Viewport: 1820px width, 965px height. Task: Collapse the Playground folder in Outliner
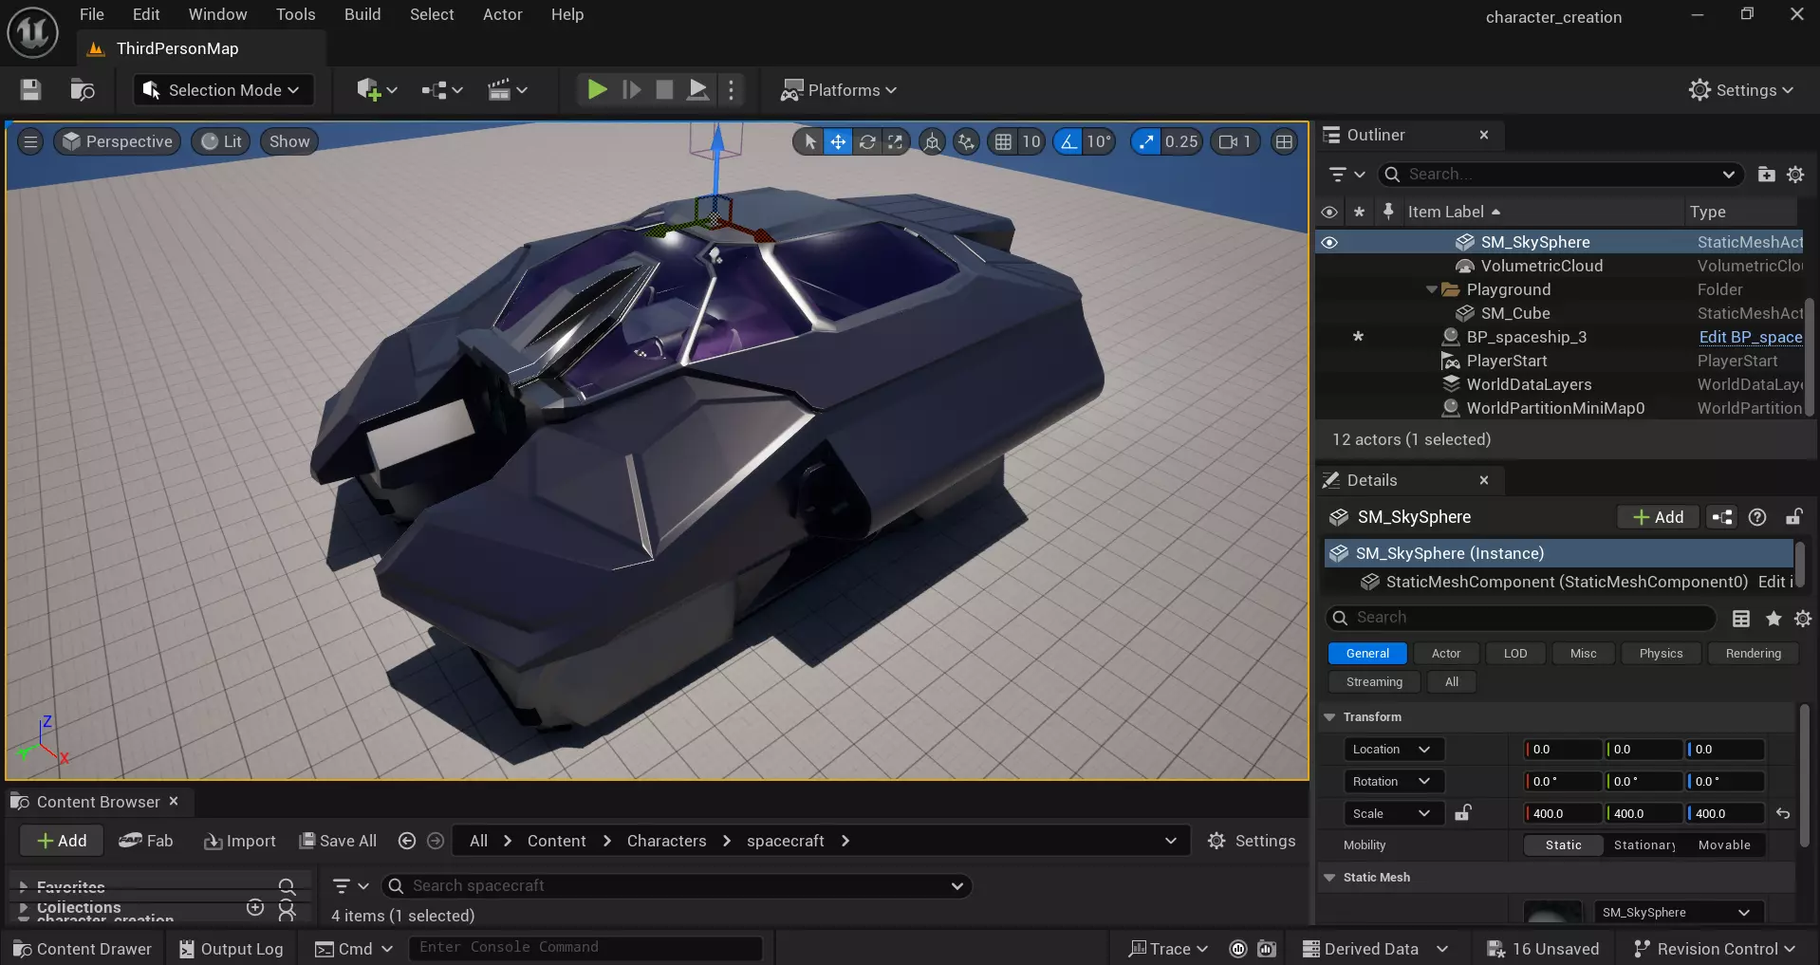(1431, 289)
